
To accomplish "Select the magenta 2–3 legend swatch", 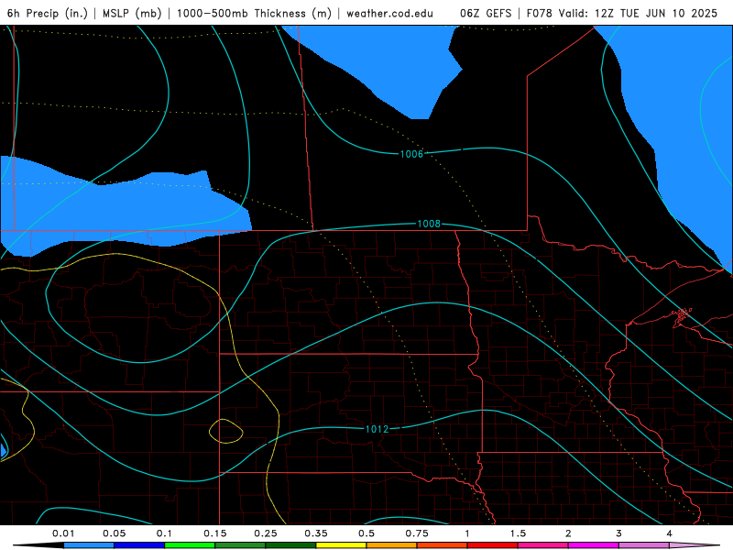I will 594,545.
